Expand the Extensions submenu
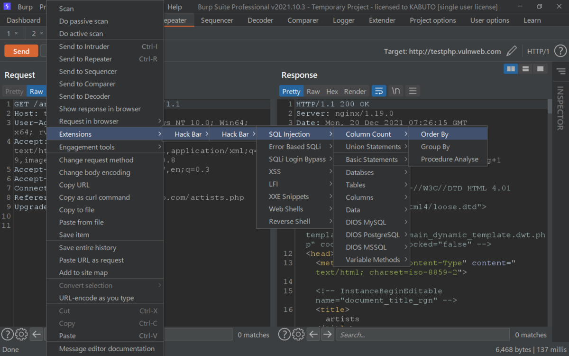 (105, 134)
